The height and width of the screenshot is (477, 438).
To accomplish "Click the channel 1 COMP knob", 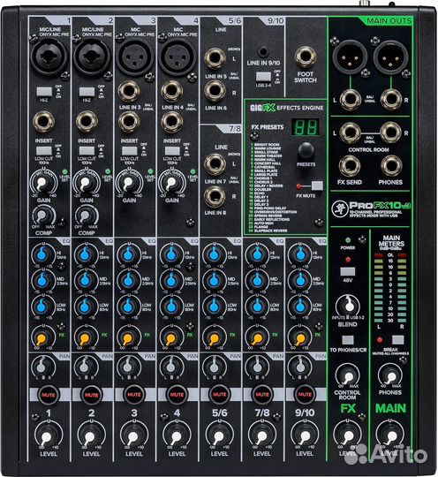I will click(x=43, y=216).
